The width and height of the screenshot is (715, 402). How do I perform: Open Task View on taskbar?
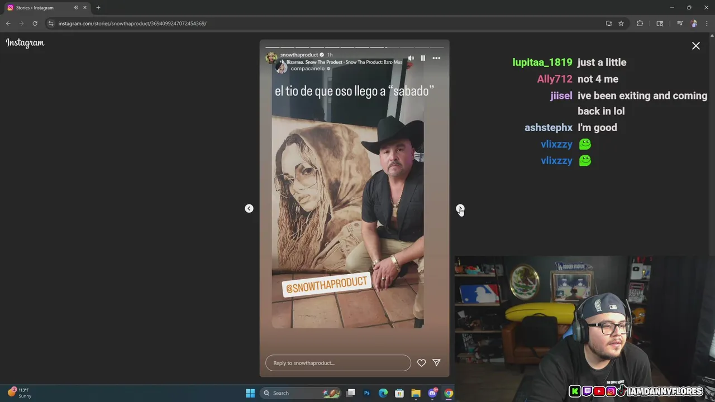[x=351, y=393]
